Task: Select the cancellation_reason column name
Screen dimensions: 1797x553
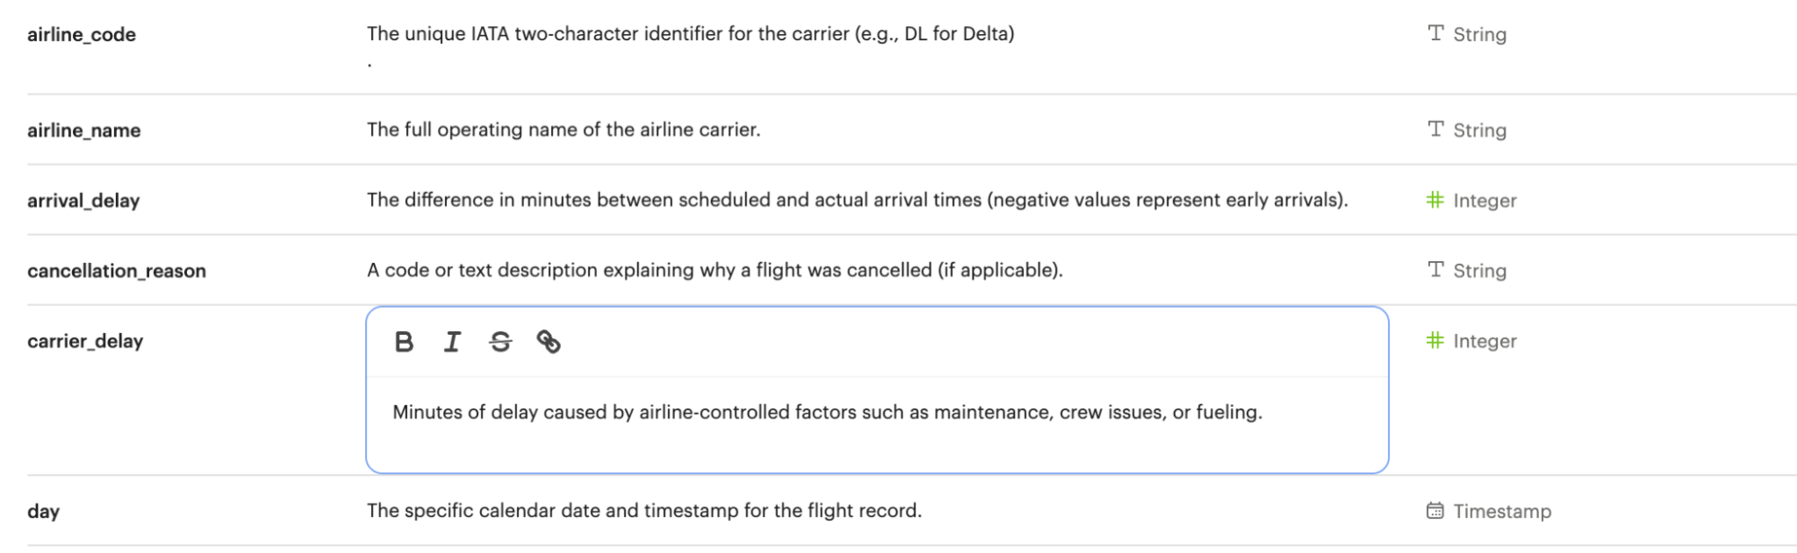Action: point(117,271)
